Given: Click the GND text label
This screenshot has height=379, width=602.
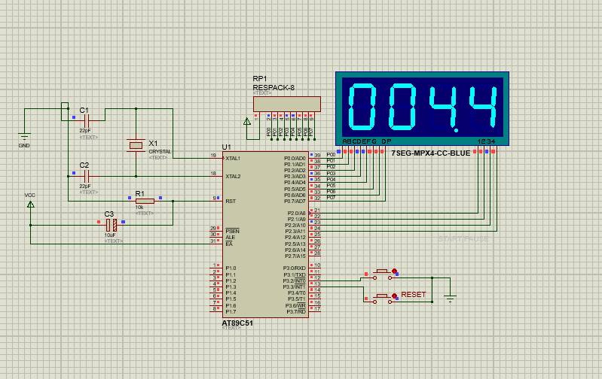Looking at the screenshot, I should click(24, 146).
